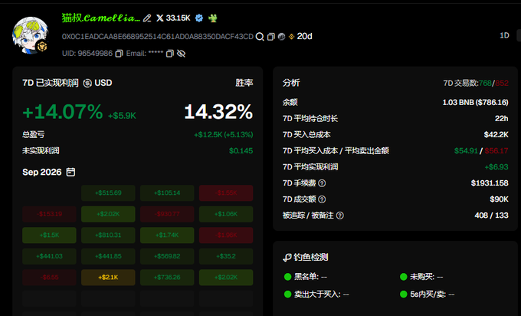Click the help icon next to 7D 成交额
Screen dimensions: 521x316
pos(322,199)
